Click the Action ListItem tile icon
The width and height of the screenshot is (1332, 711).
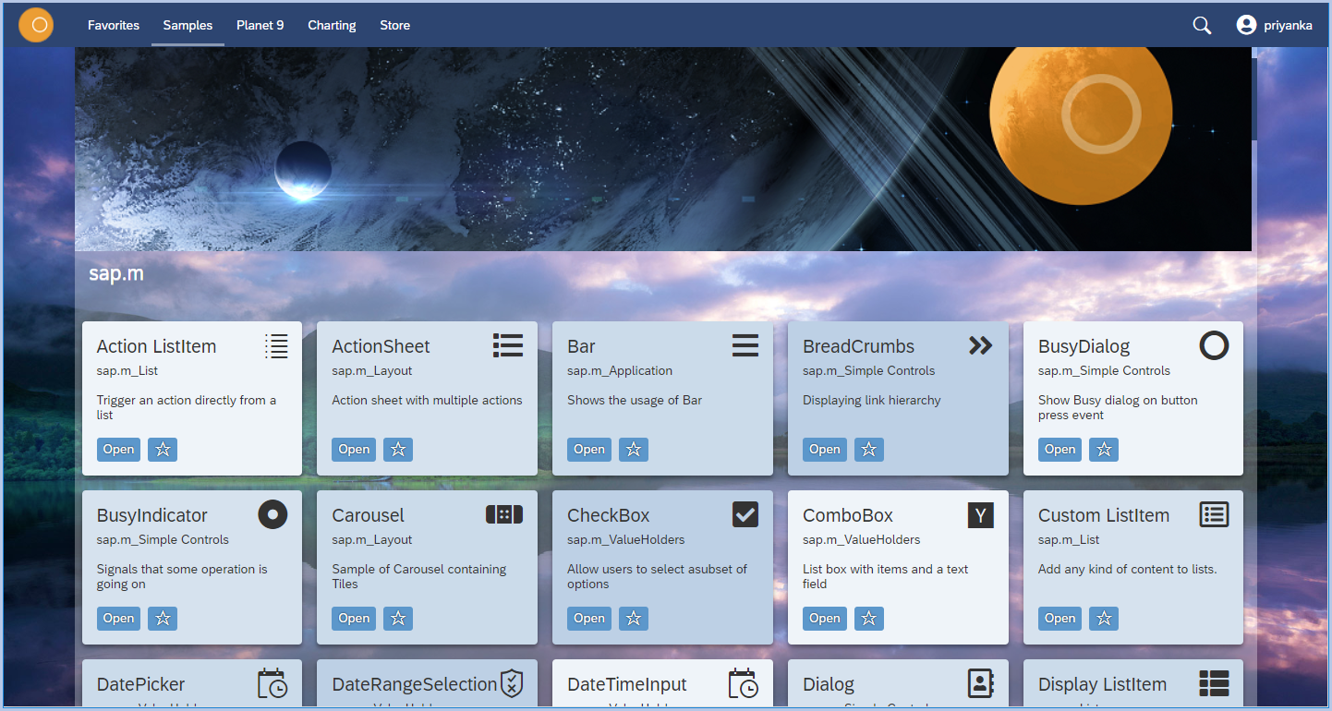click(276, 345)
